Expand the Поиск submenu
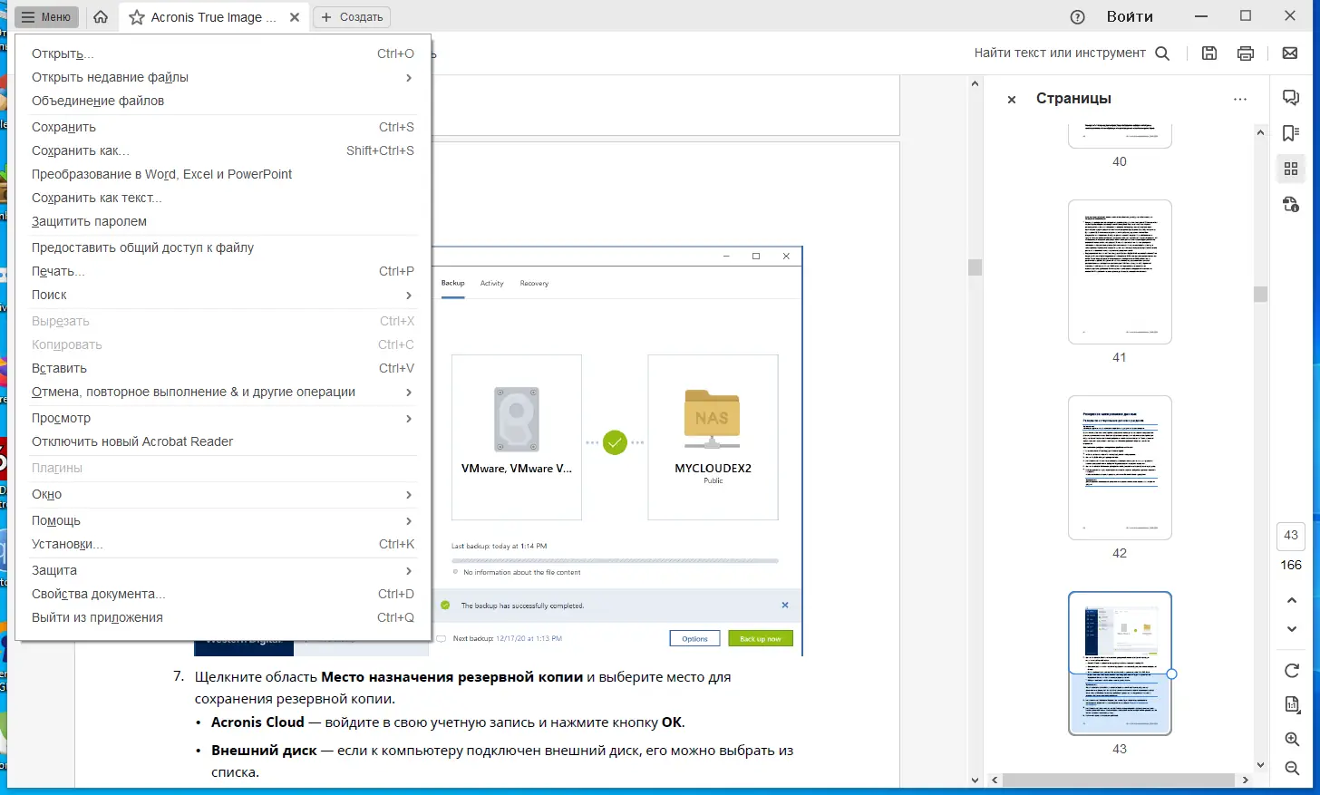1320x795 pixels. 223,295
